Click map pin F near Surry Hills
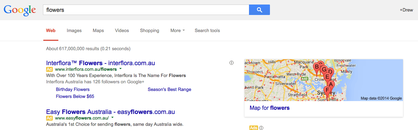418x130 pixels. pos(327,90)
